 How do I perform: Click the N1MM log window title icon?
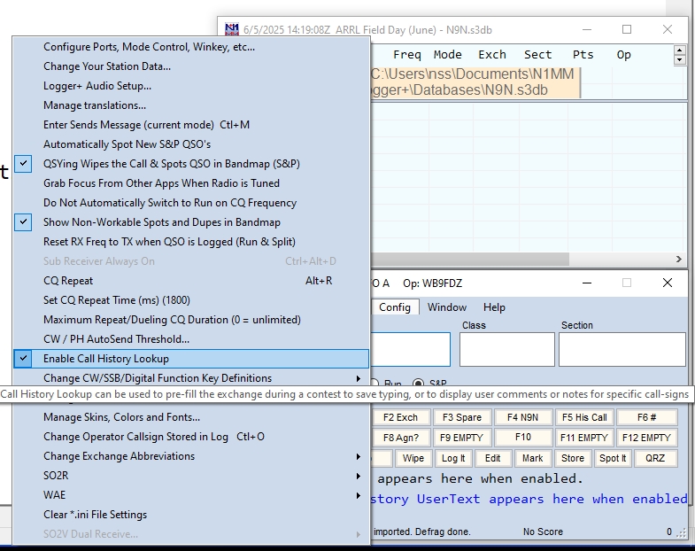click(232, 29)
